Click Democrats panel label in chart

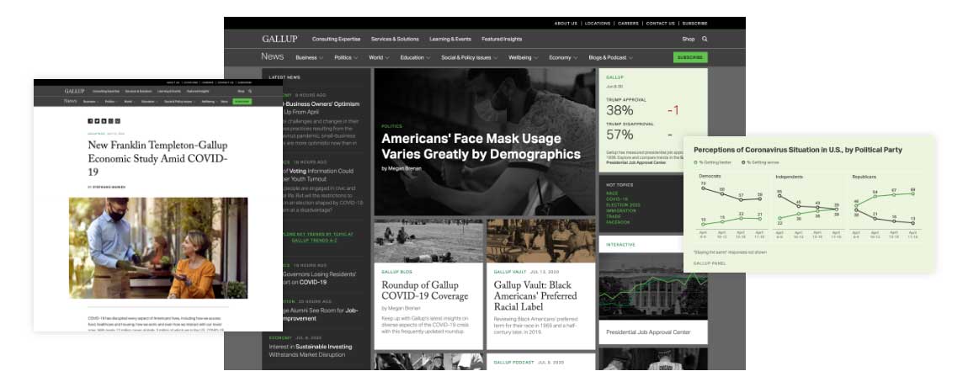point(710,177)
